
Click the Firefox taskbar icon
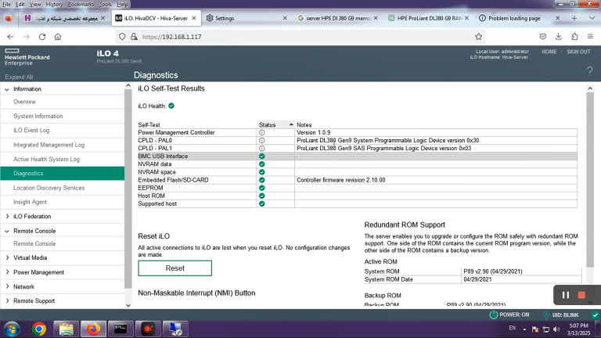point(93,329)
